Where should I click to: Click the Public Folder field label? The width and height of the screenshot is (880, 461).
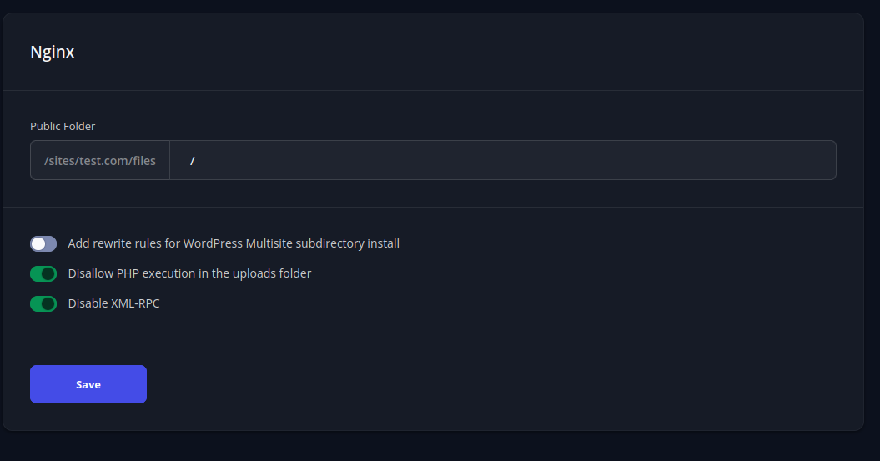coord(63,127)
